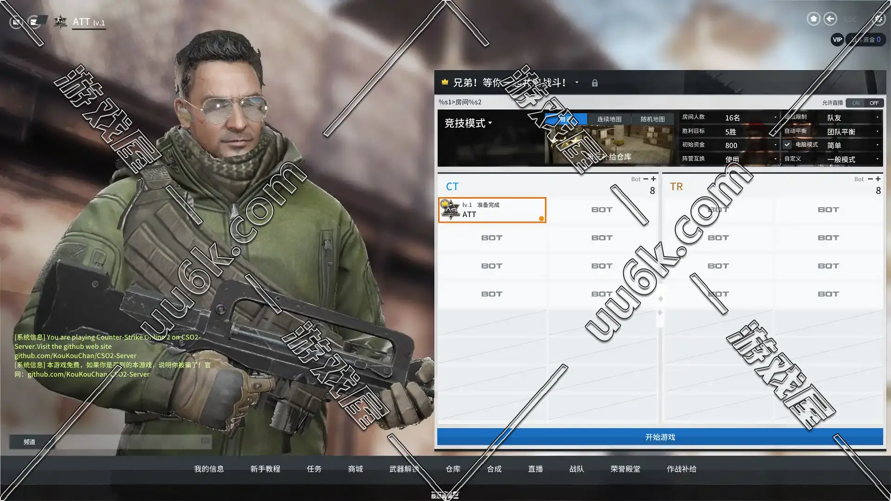Image resolution: width=891 pixels, height=501 pixels.
Task: Add a bot to CT team
Action: [653, 179]
